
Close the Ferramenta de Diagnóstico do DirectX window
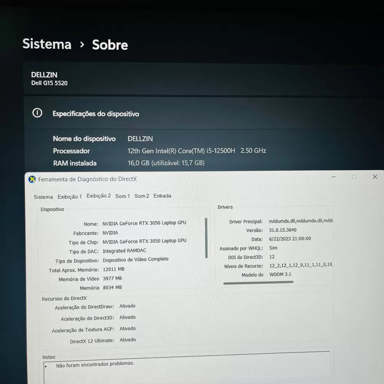tap(375, 177)
